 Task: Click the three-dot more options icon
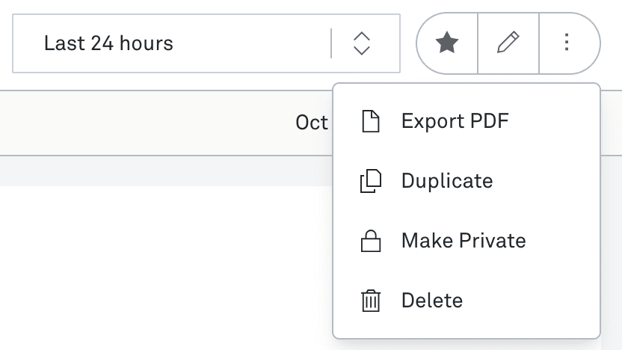[567, 43]
